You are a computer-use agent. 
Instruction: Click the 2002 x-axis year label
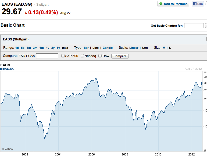(25, 154)
